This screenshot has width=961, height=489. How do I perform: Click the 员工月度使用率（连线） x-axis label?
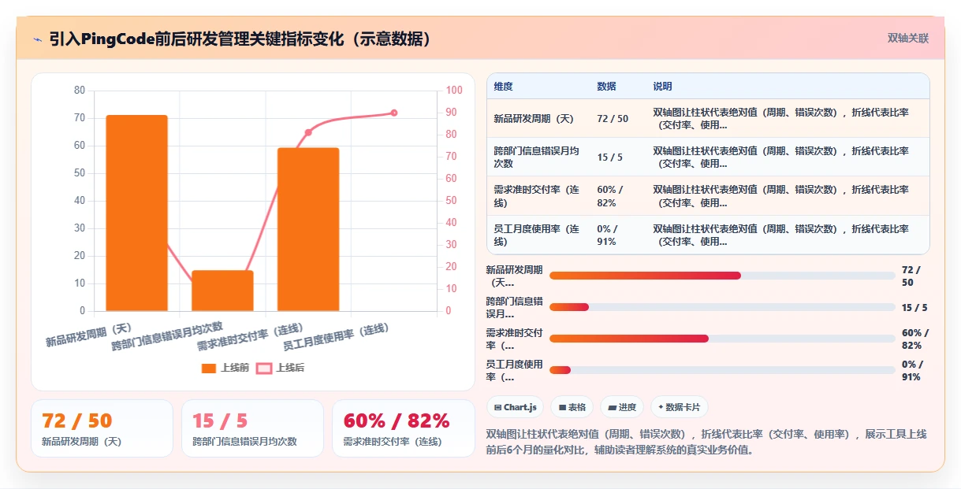336,336
